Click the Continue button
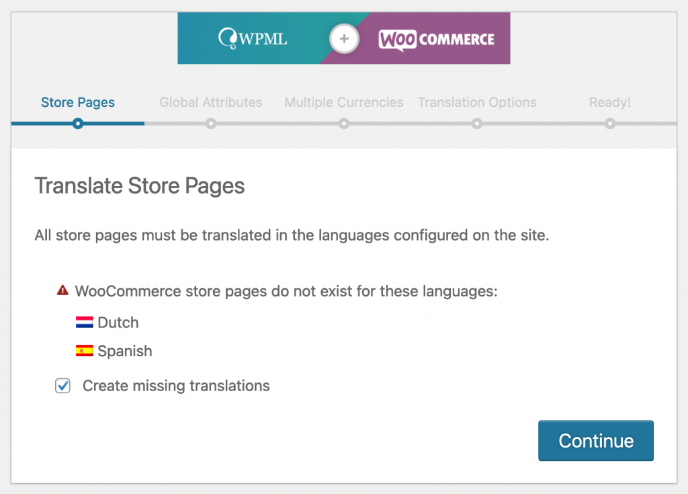This screenshot has height=494, width=688. 596,440
